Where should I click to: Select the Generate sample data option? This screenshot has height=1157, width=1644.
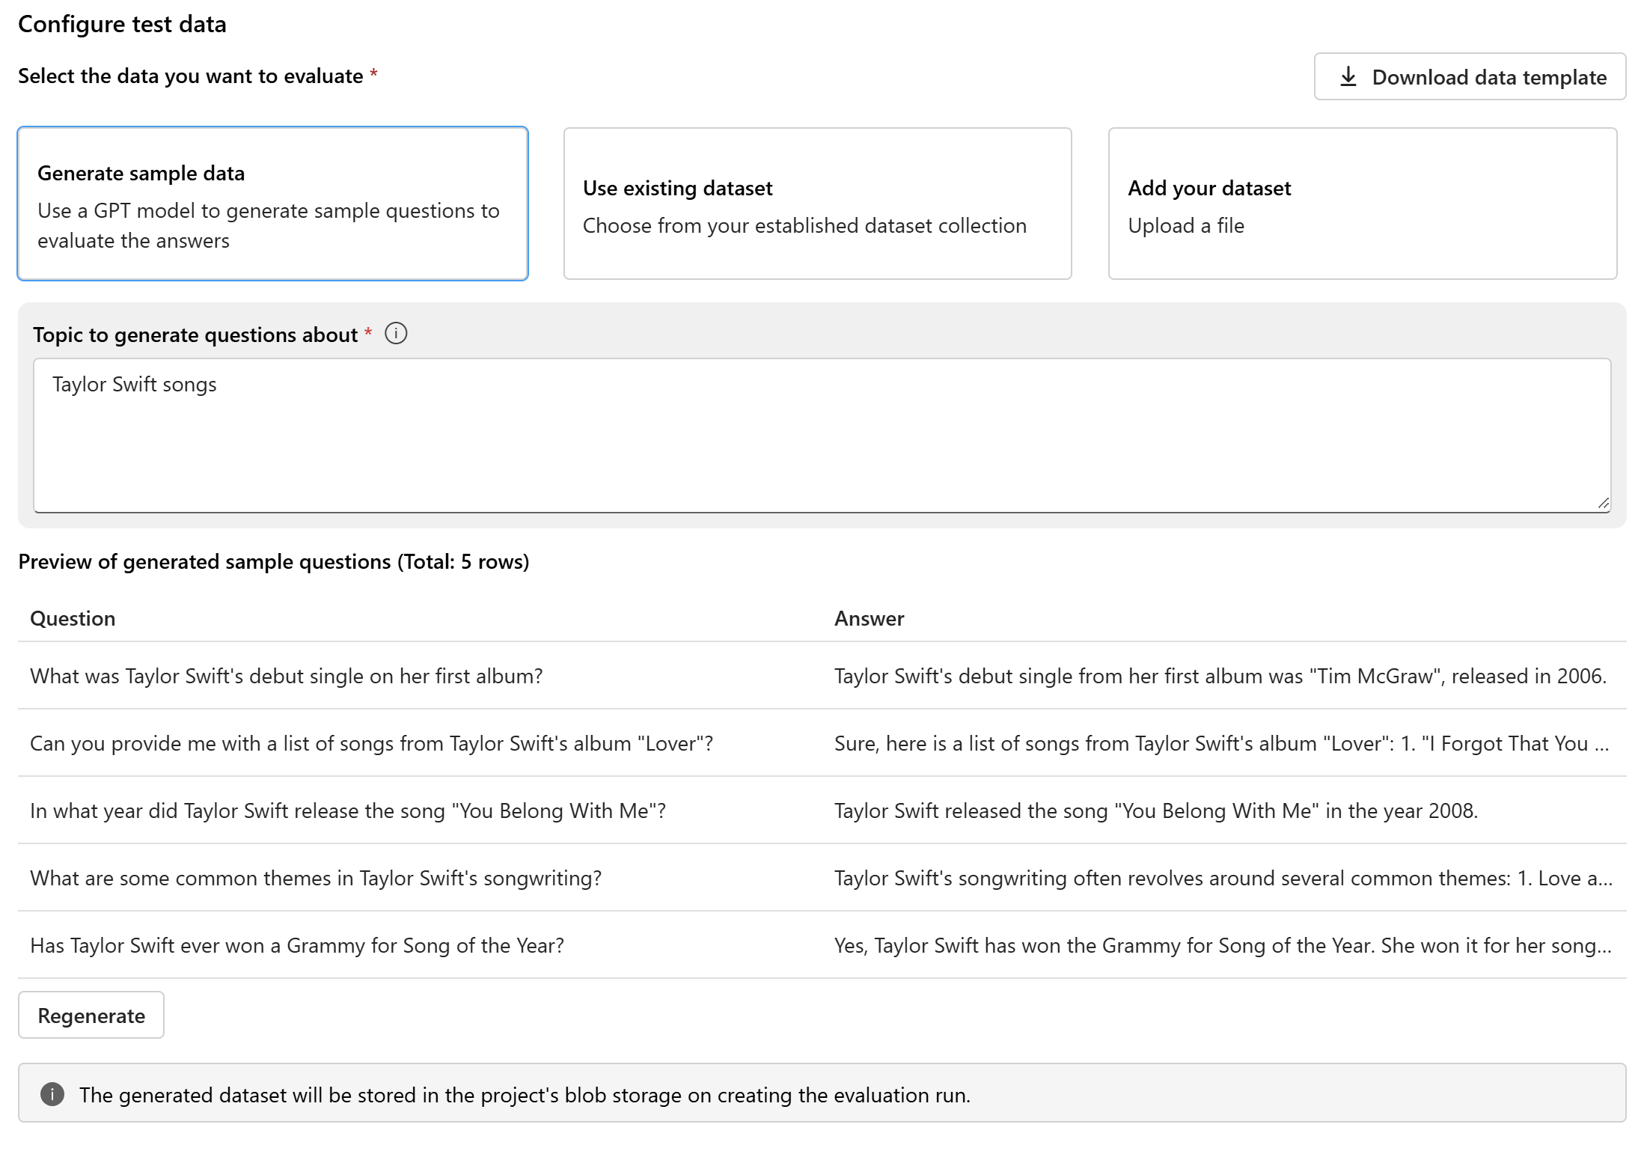pyautogui.click(x=272, y=204)
